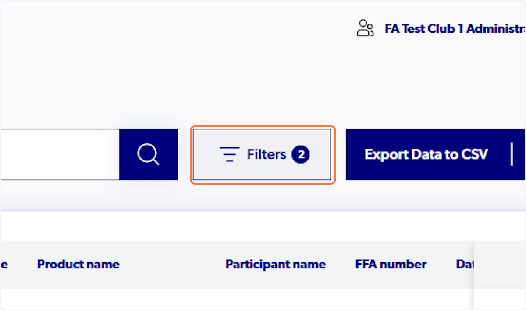Click the people icon beside the administrator name
Screen dimensions: 526x310
365,28
